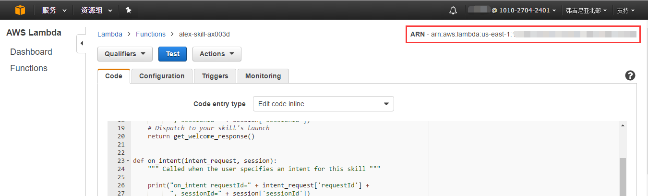
Task: Open the Monitoring tab
Action: (263, 76)
